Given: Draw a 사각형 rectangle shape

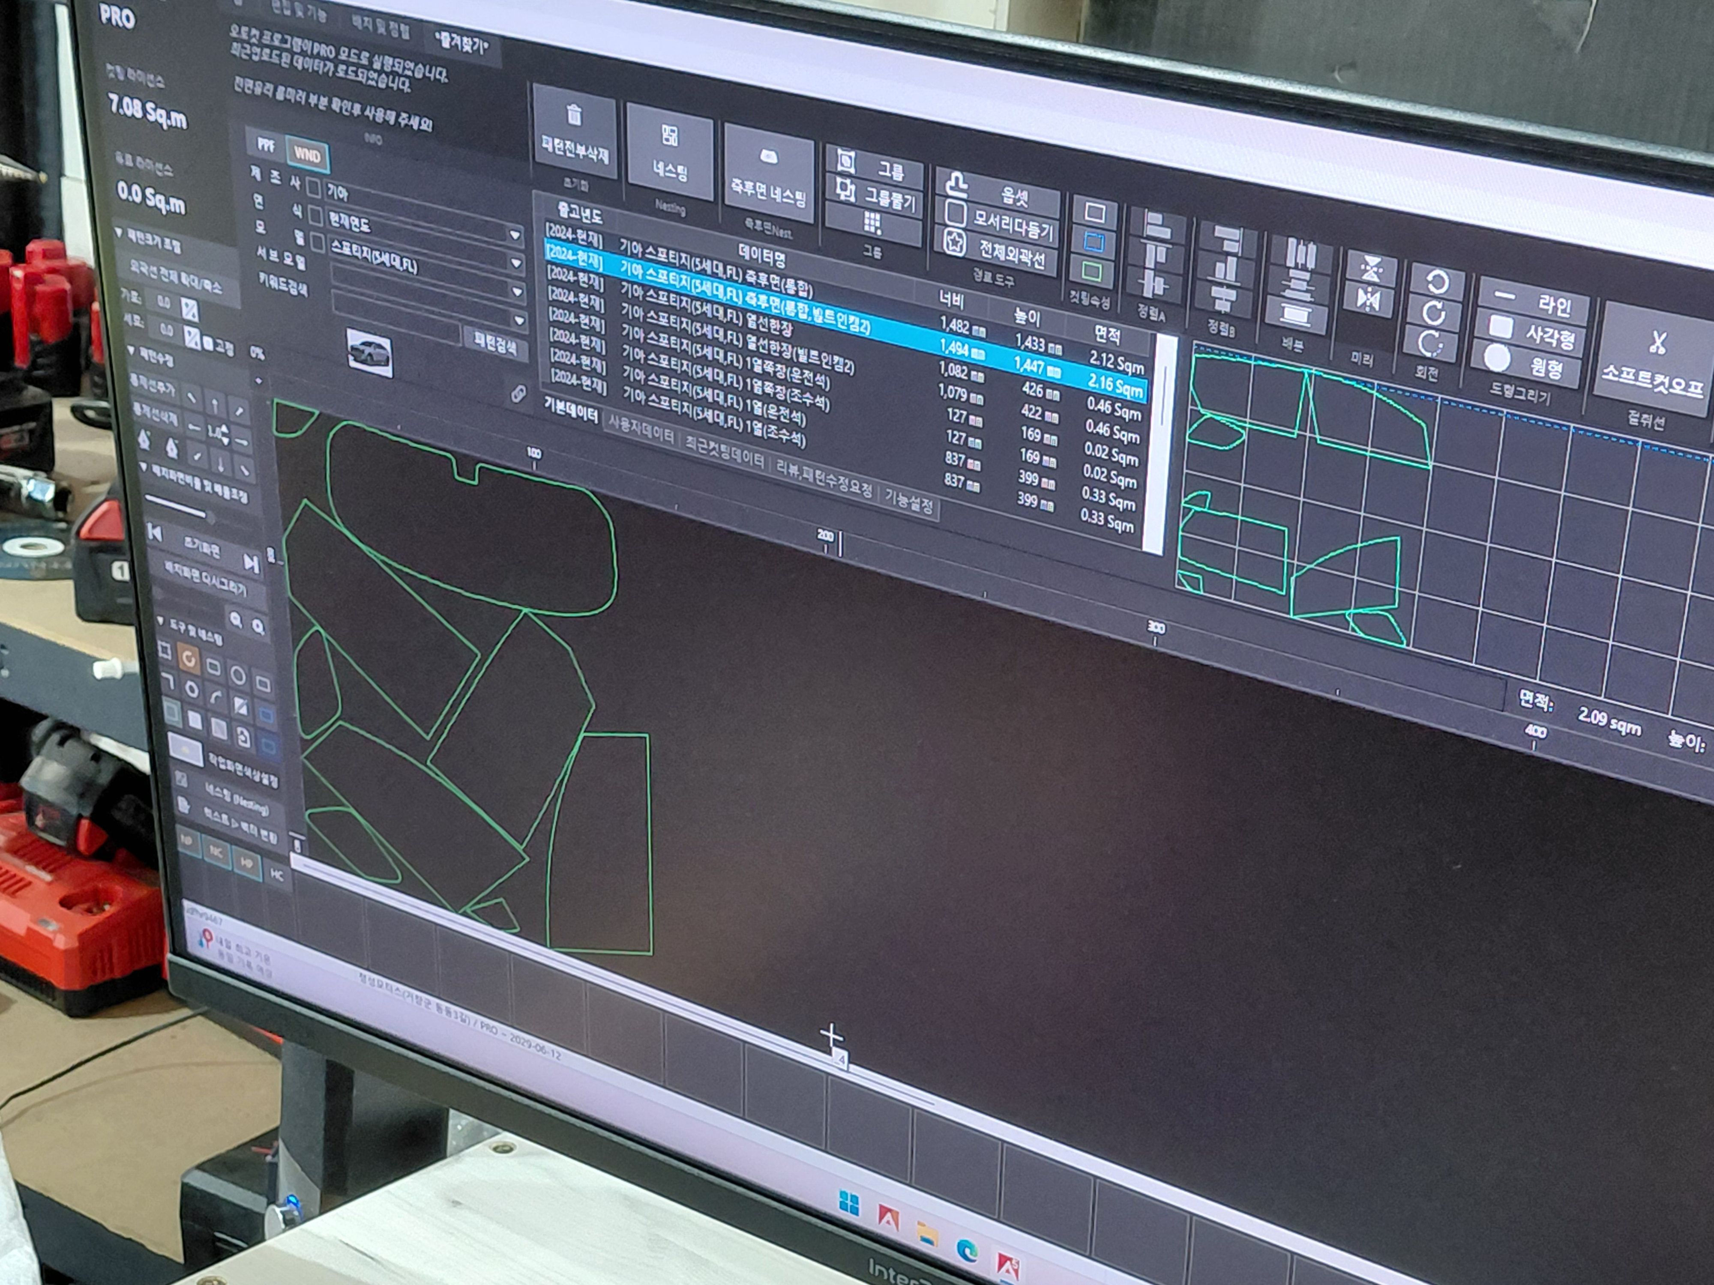Looking at the screenshot, I should pos(1530,332).
